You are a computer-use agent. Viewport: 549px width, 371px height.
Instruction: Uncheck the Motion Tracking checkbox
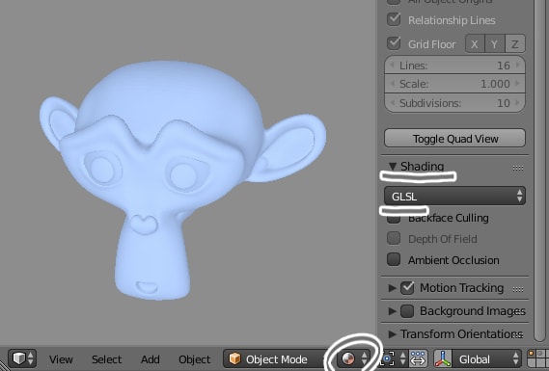click(x=407, y=288)
